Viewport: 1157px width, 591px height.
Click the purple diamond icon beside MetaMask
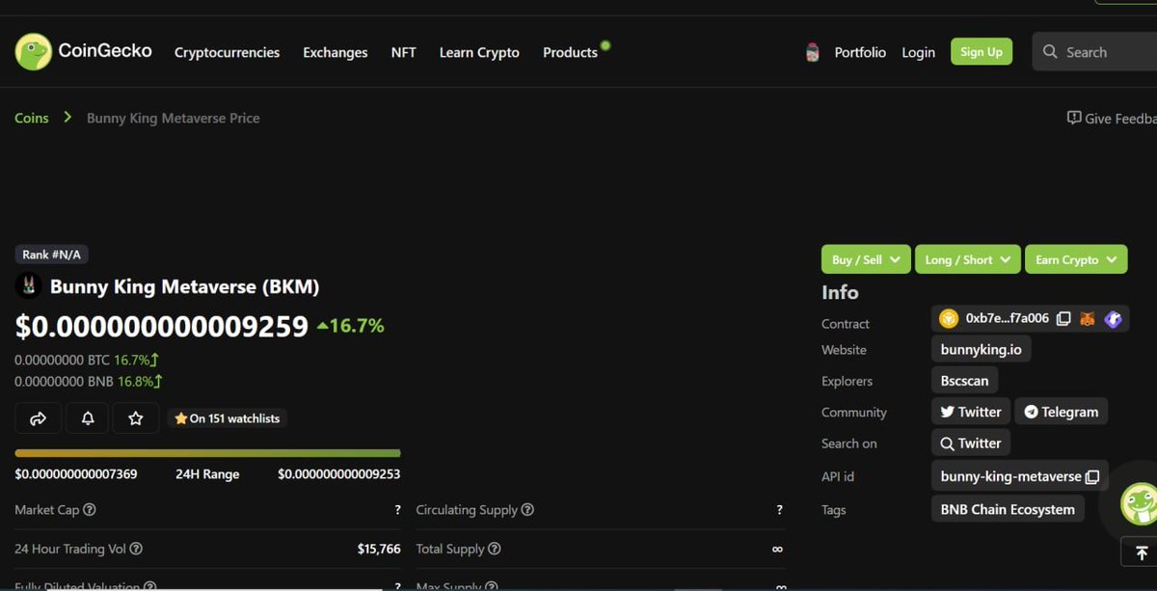pos(1113,318)
